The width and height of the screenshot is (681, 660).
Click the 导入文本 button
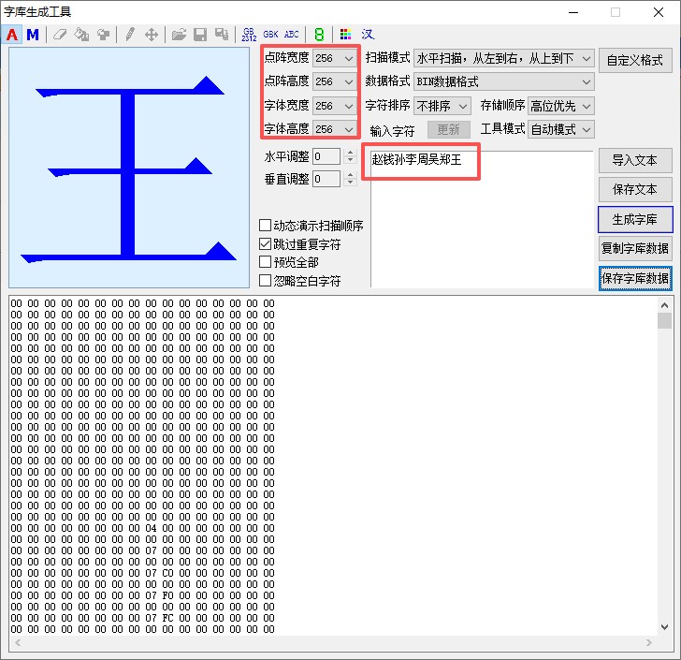[x=635, y=160]
